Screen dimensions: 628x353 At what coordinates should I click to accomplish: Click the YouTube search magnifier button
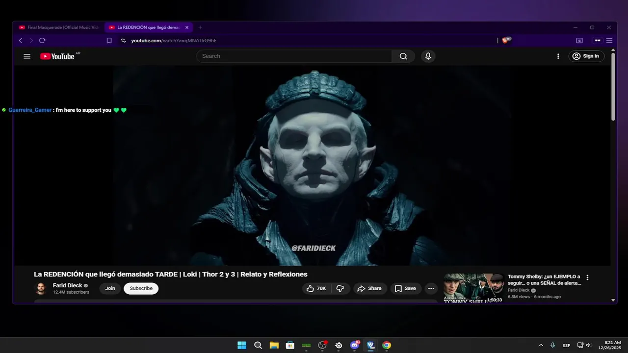[403, 56]
